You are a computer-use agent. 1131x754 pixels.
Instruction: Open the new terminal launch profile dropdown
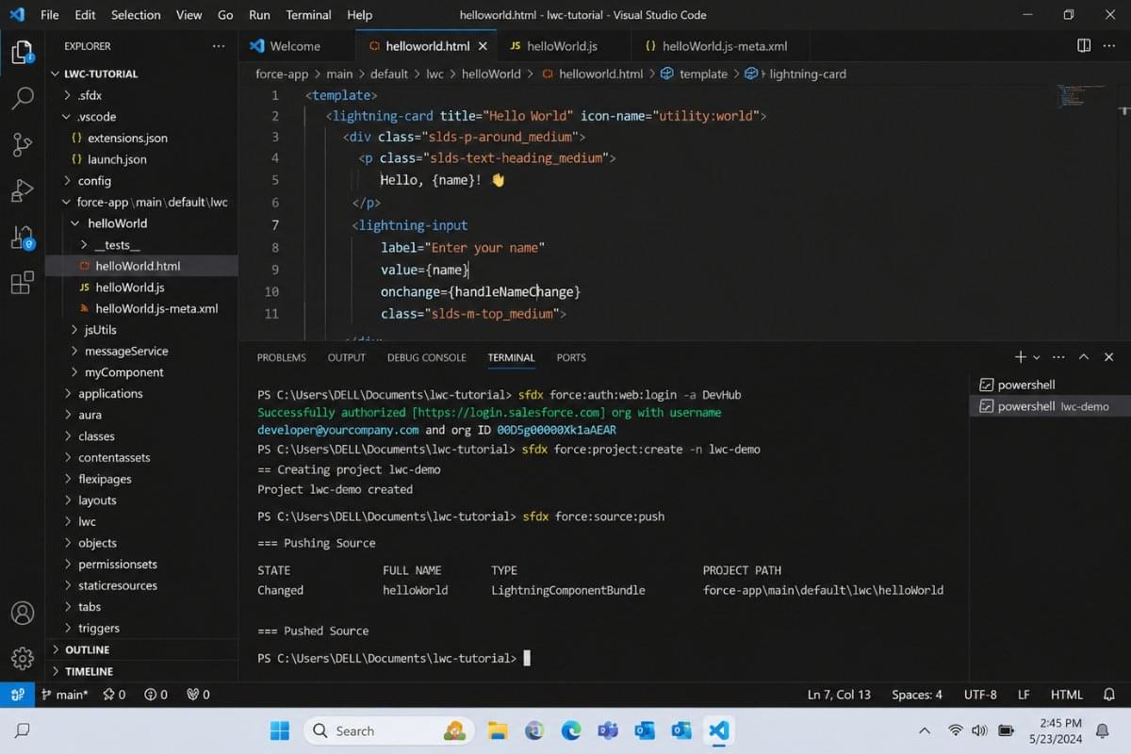(1037, 357)
